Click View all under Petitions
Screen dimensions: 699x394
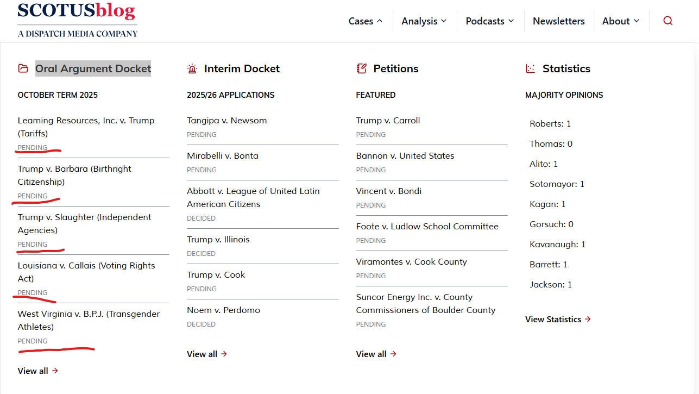(x=376, y=354)
